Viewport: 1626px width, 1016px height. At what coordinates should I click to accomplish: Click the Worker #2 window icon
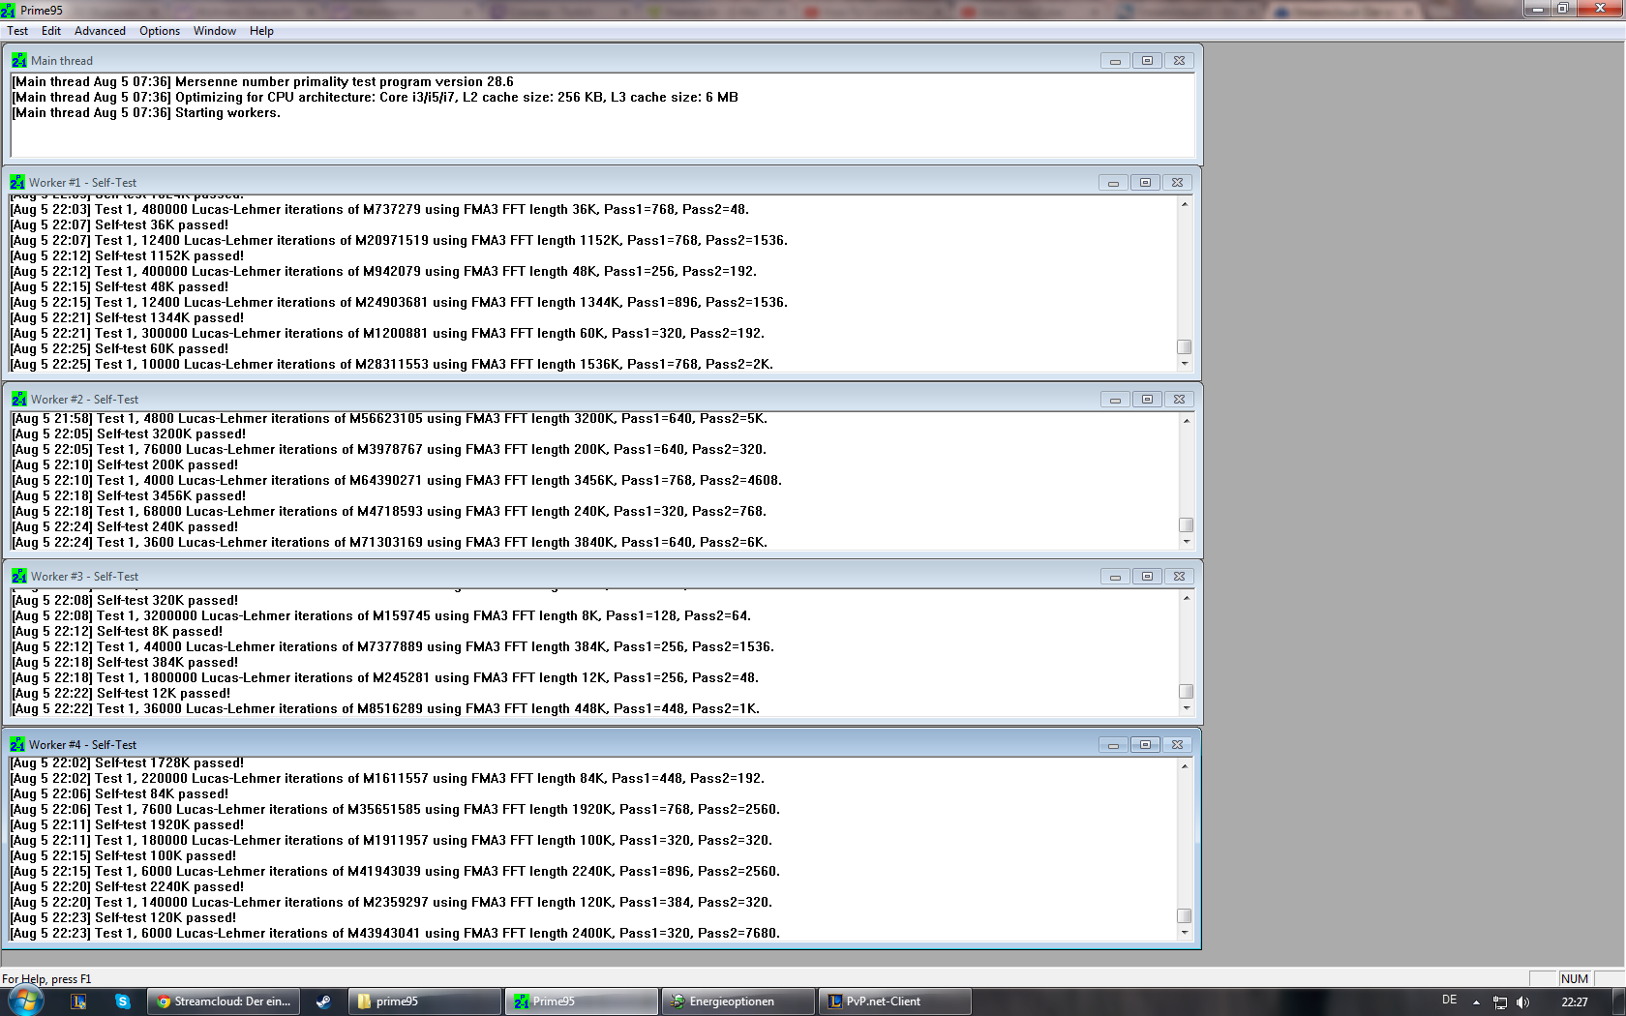[x=18, y=399]
